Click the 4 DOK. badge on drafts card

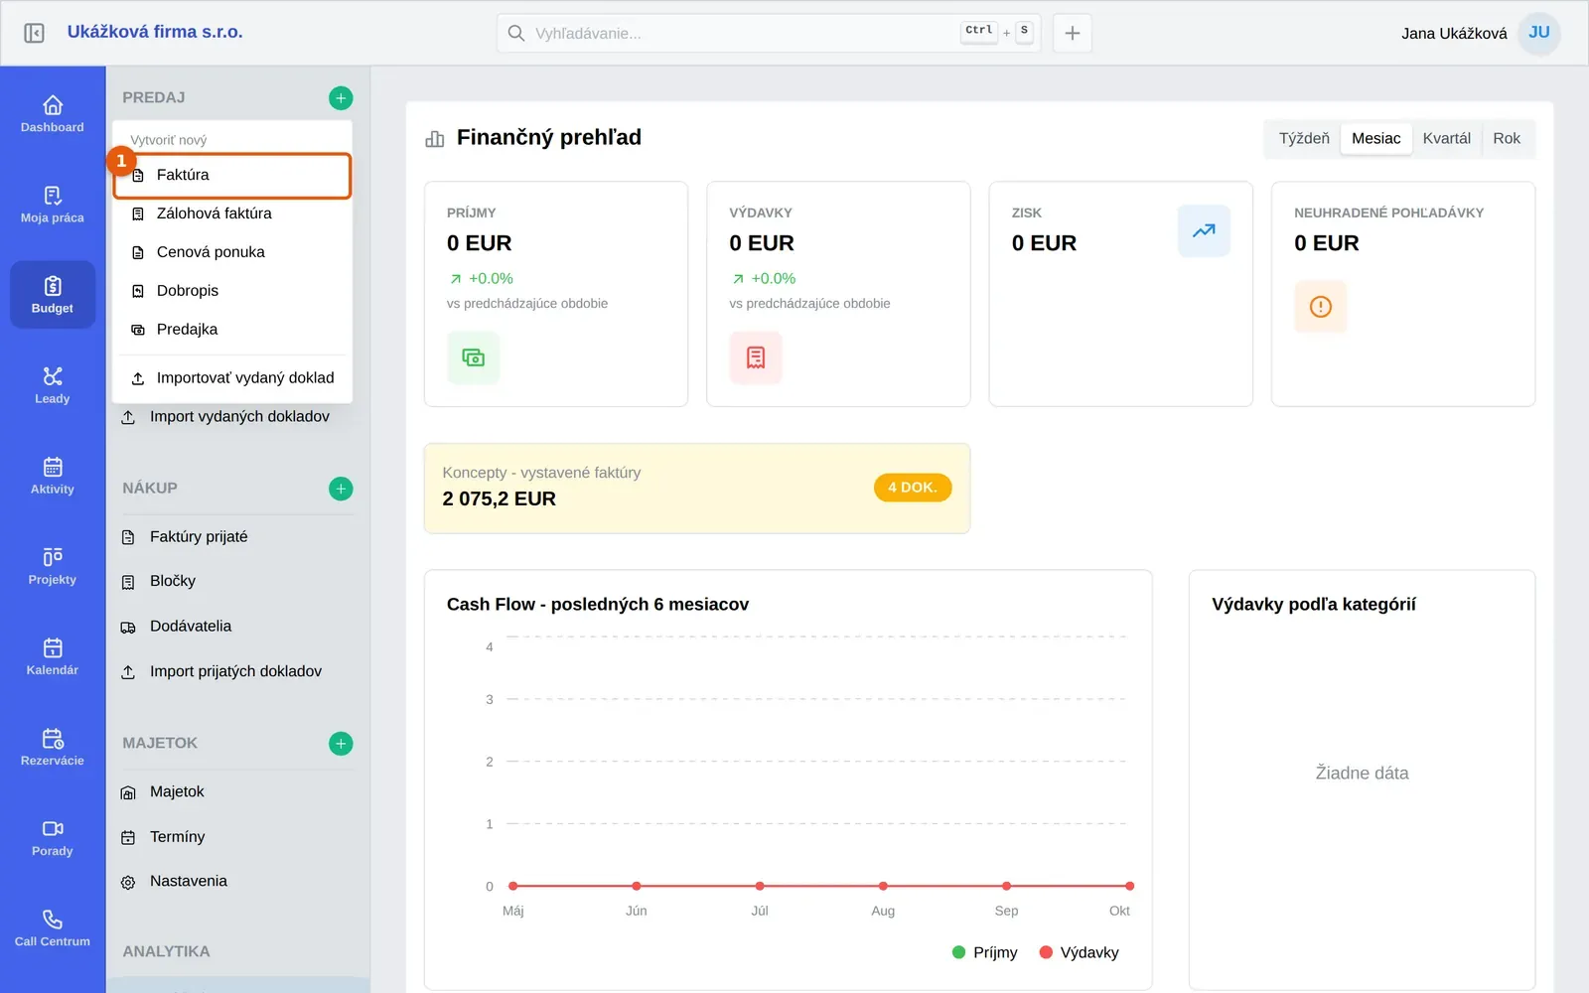tap(913, 488)
